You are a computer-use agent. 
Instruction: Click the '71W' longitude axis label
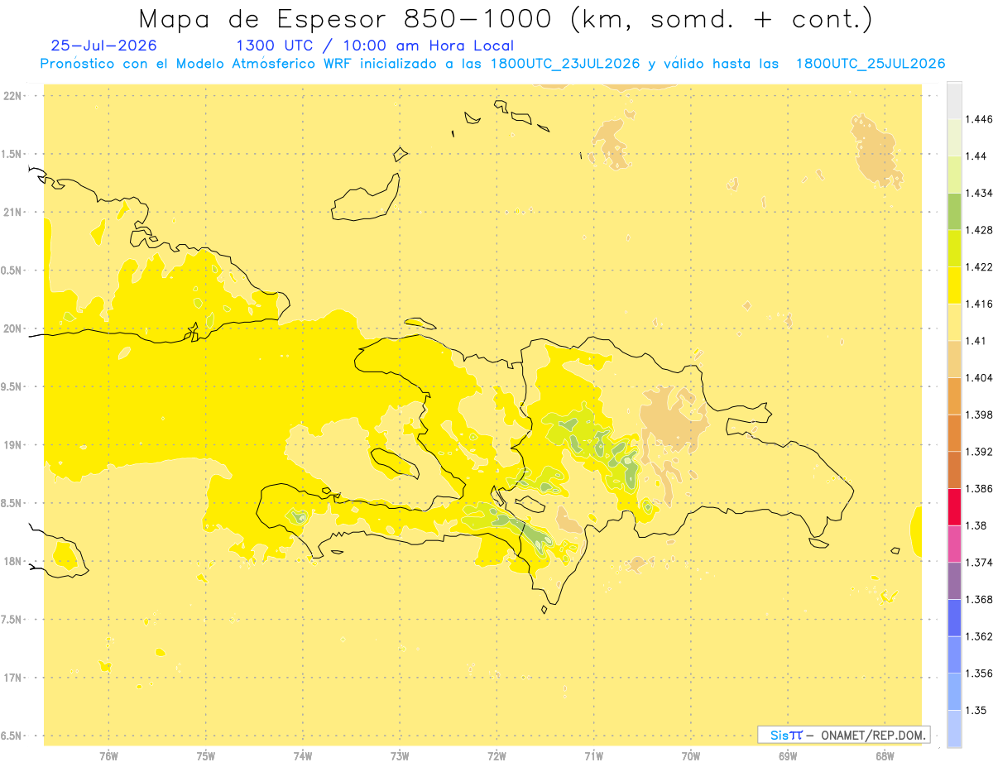point(593,755)
